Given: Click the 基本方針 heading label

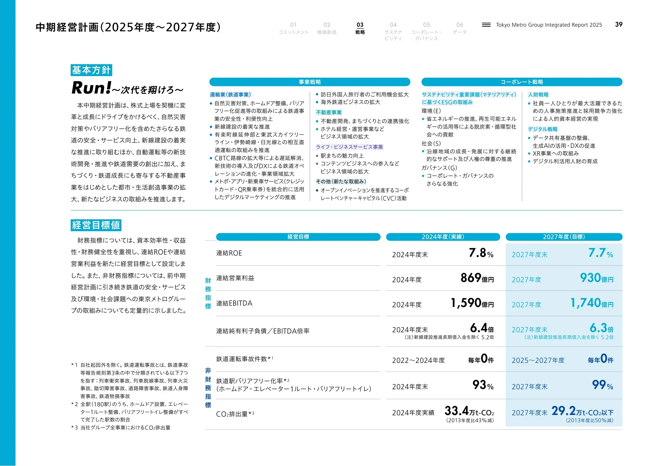Looking at the screenshot, I should click(91, 70).
